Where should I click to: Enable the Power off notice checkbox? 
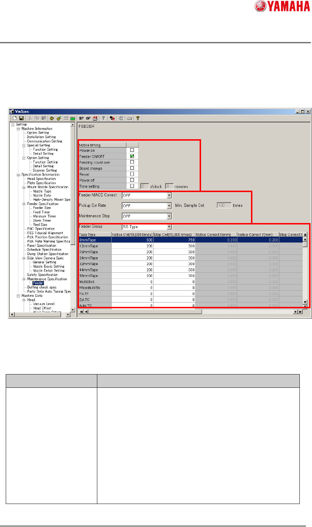click(x=132, y=180)
